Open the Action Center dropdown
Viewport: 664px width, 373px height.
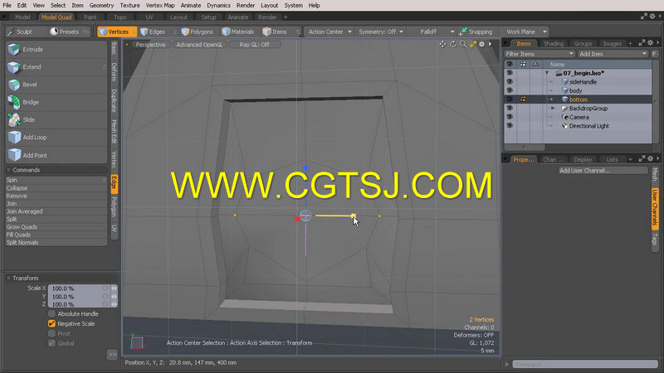click(x=329, y=31)
